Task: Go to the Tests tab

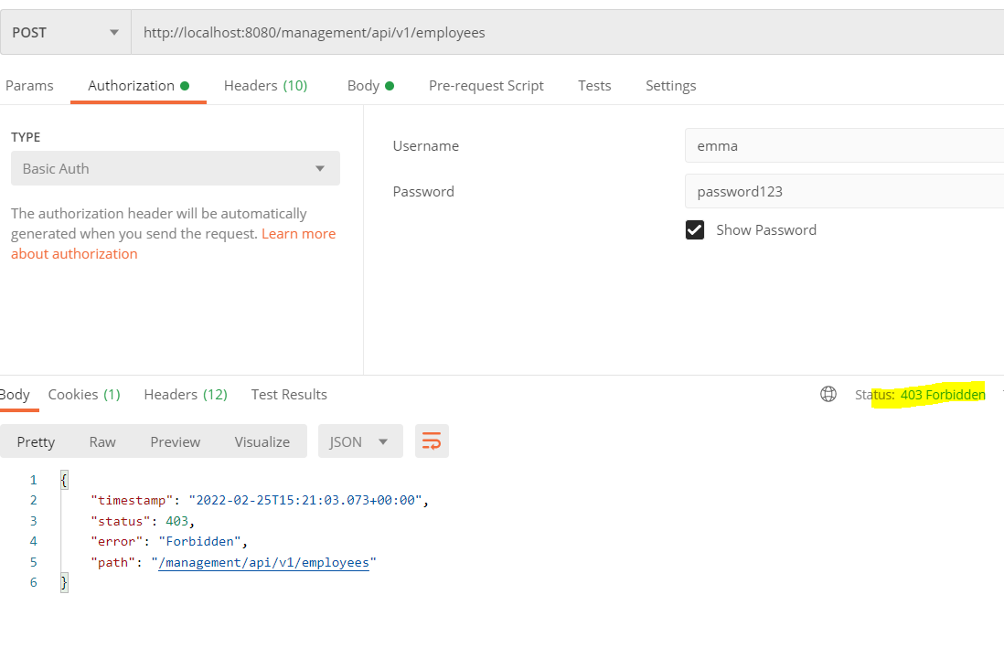Action: pos(594,86)
